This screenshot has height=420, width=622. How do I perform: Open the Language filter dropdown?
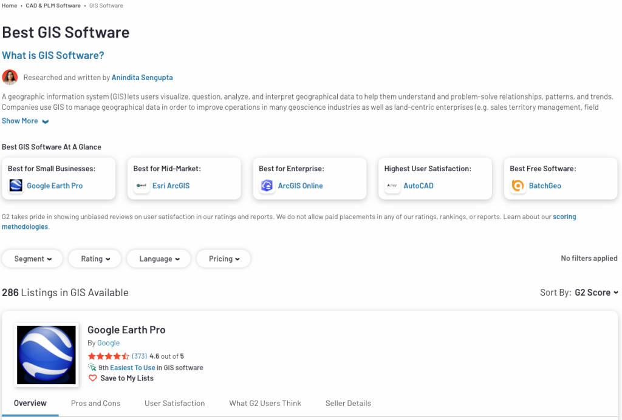click(x=159, y=259)
